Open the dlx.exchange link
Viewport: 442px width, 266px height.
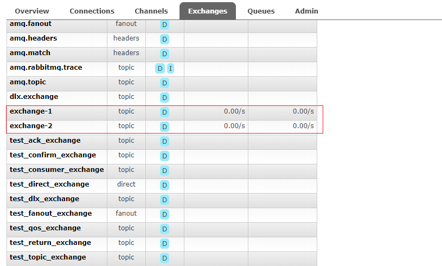click(34, 97)
